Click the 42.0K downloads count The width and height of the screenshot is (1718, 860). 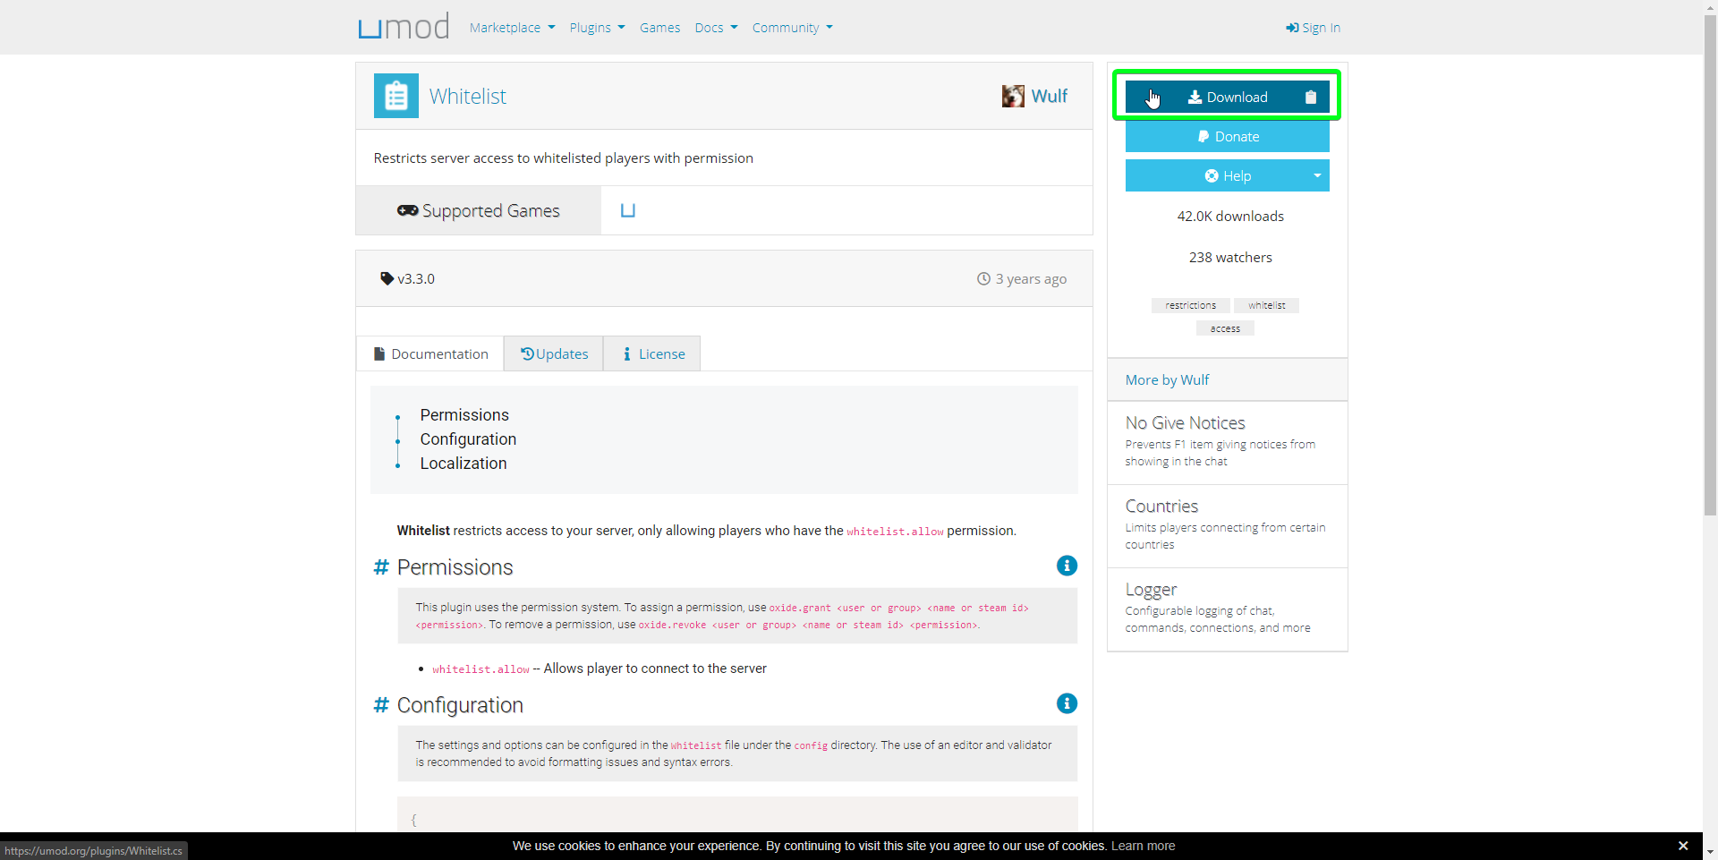[x=1230, y=217]
